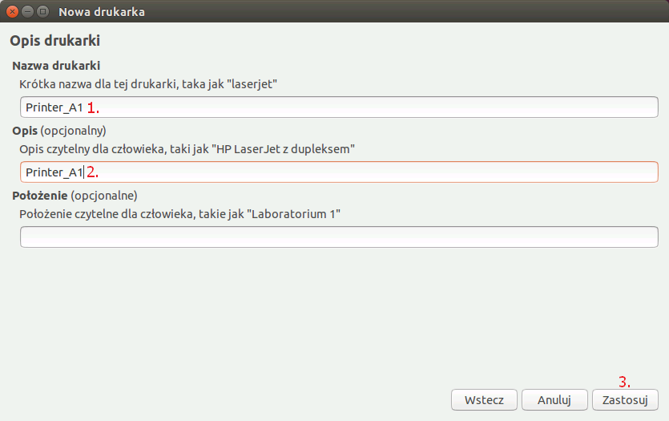
Task: Focus the printer name field containing Printer_A1
Action: 339,107
